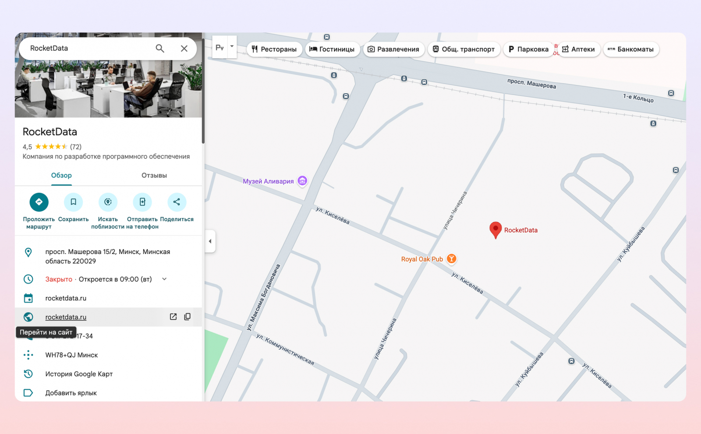This screenshot has height=434, width=701.
Task: Click the bus stop marker on ул. Куйбышева
Action: click(571, 361)
